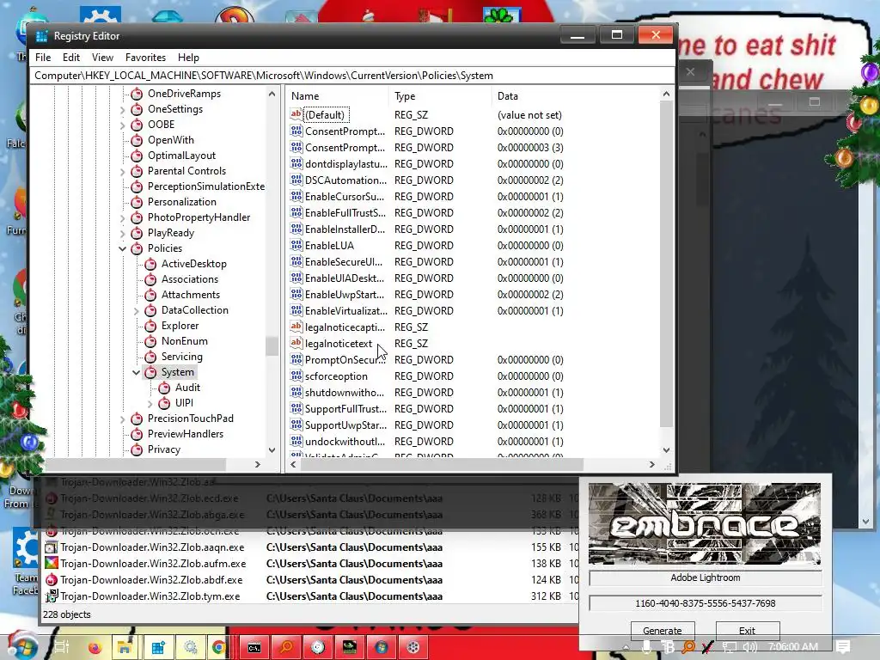The image size is (880, 660).
Task: Select the PromptOnSecur... value
Action: click(345, 360)
